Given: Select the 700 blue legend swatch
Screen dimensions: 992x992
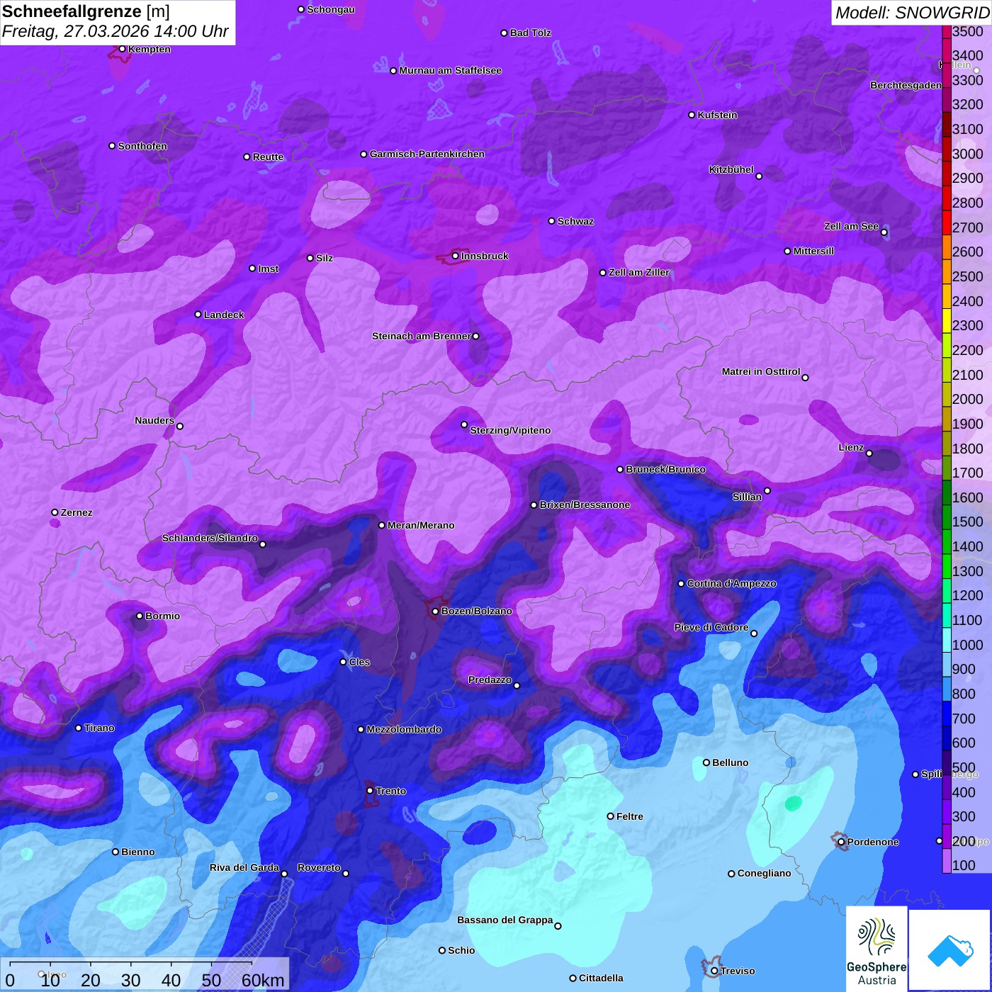Looking at the screenshot, I should click(947, 713).
